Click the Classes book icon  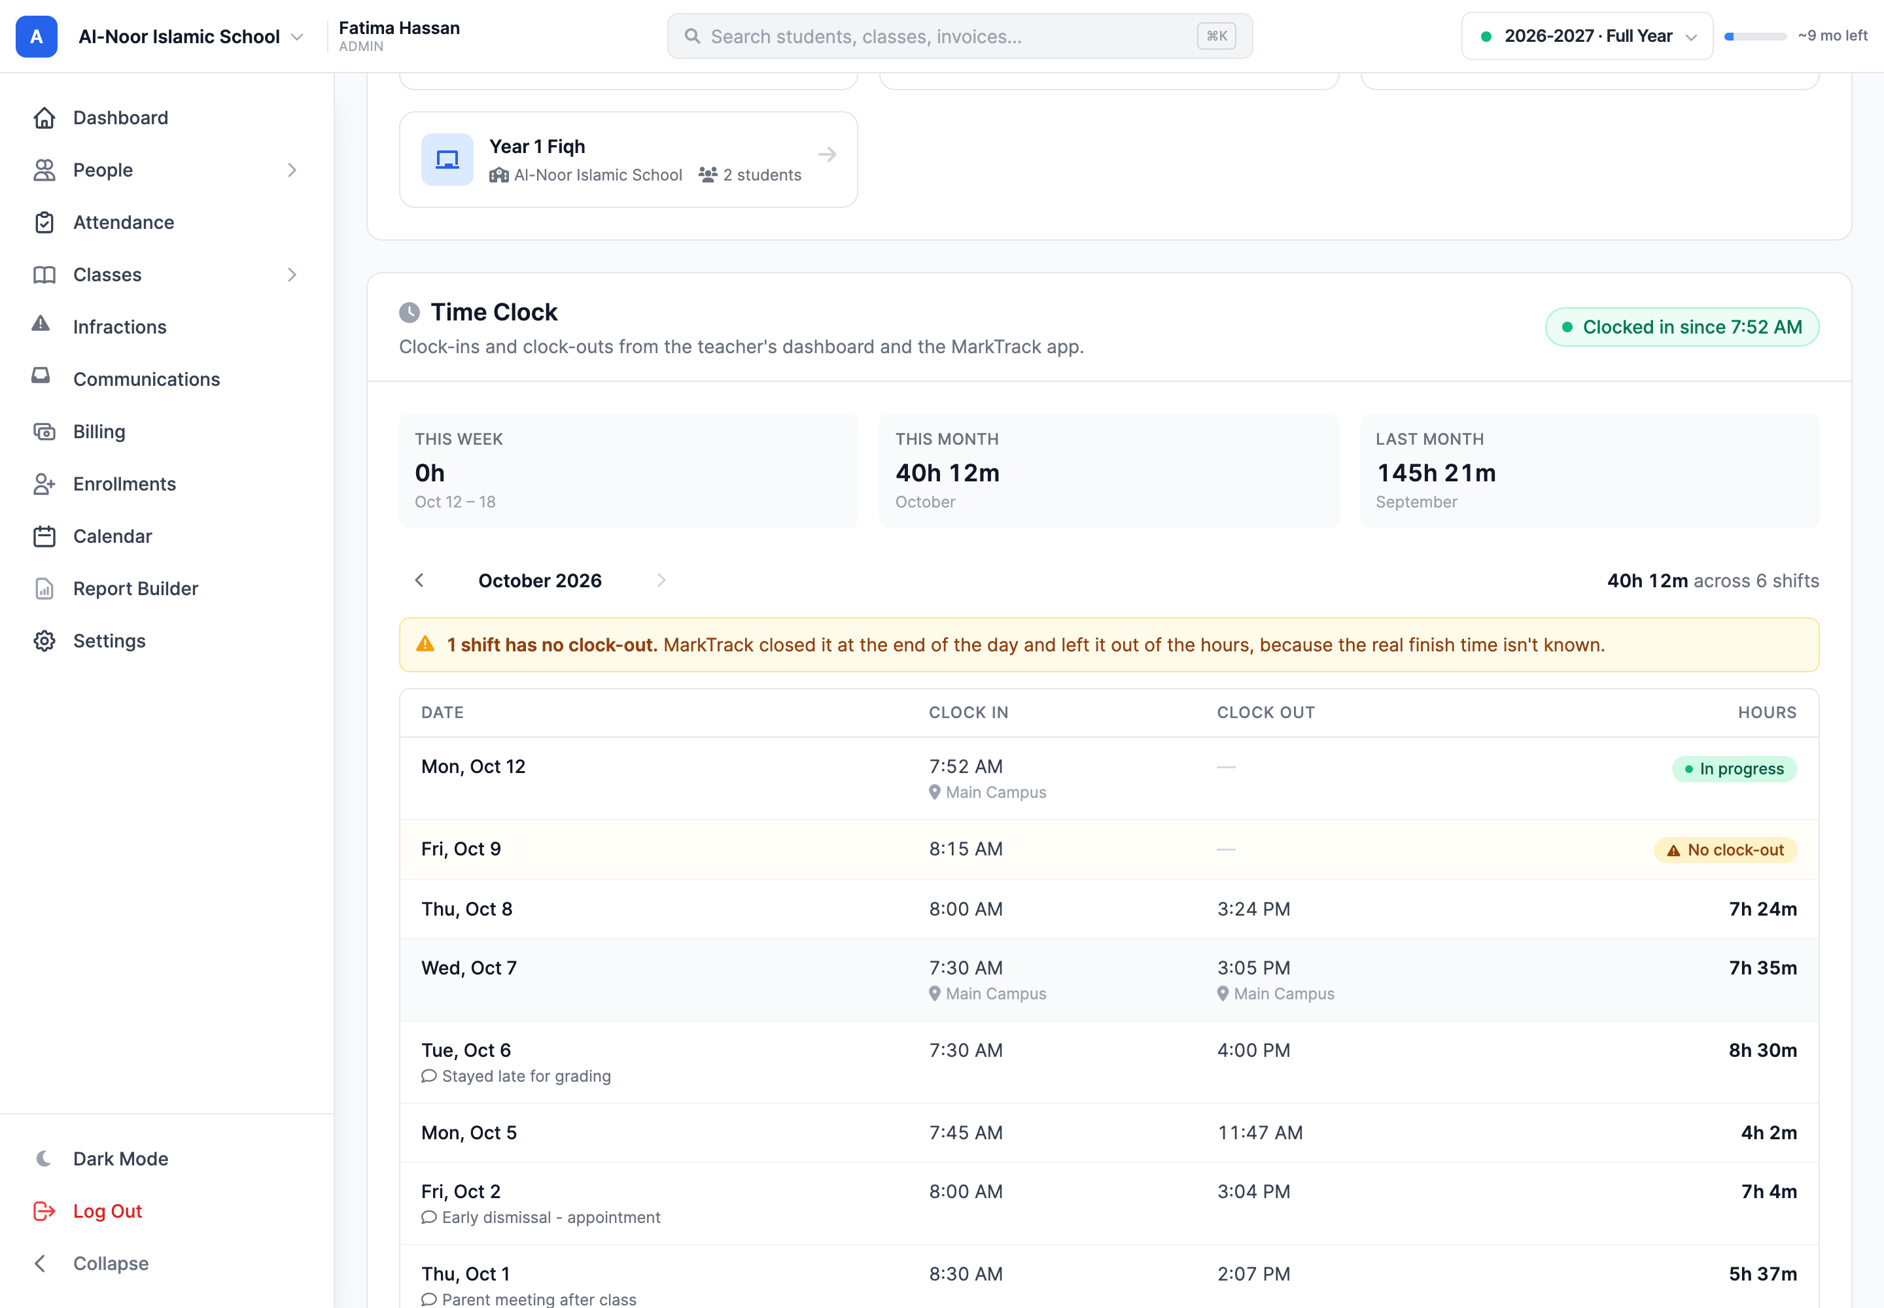click(44, 275)
